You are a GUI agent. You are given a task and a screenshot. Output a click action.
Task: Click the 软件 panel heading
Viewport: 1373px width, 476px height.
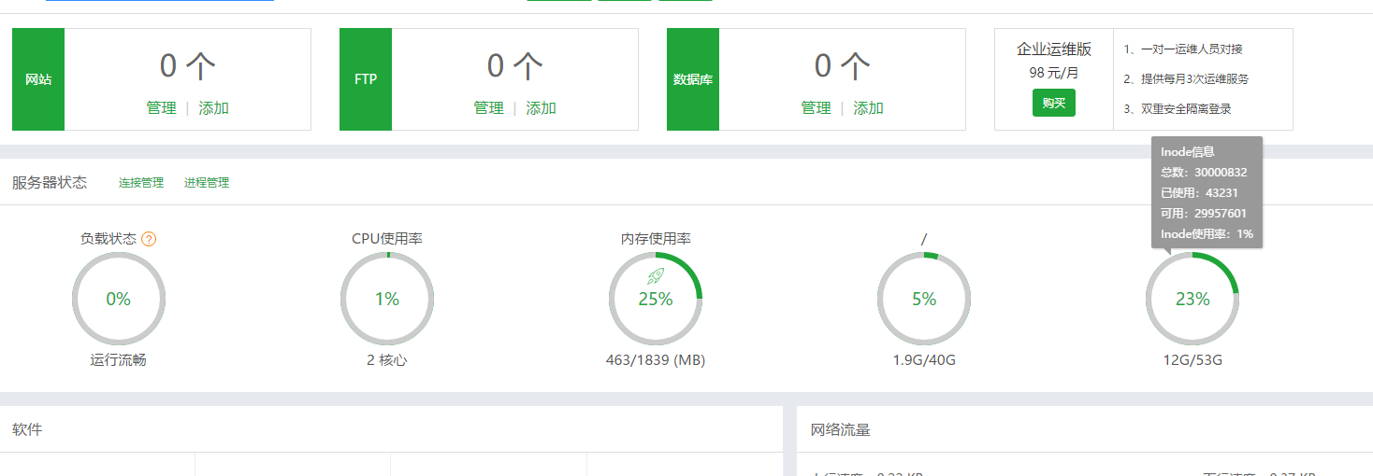pos(27,429)
